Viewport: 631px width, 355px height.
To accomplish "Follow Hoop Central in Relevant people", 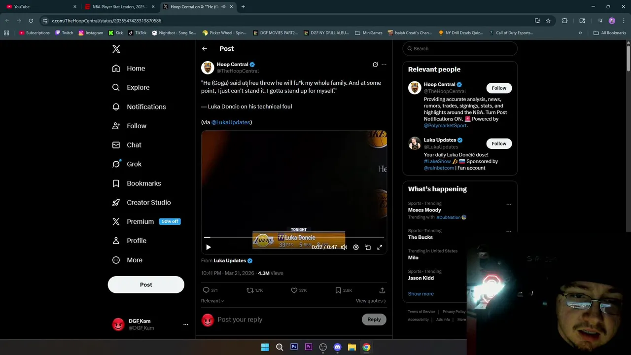I will coord(499,88).
